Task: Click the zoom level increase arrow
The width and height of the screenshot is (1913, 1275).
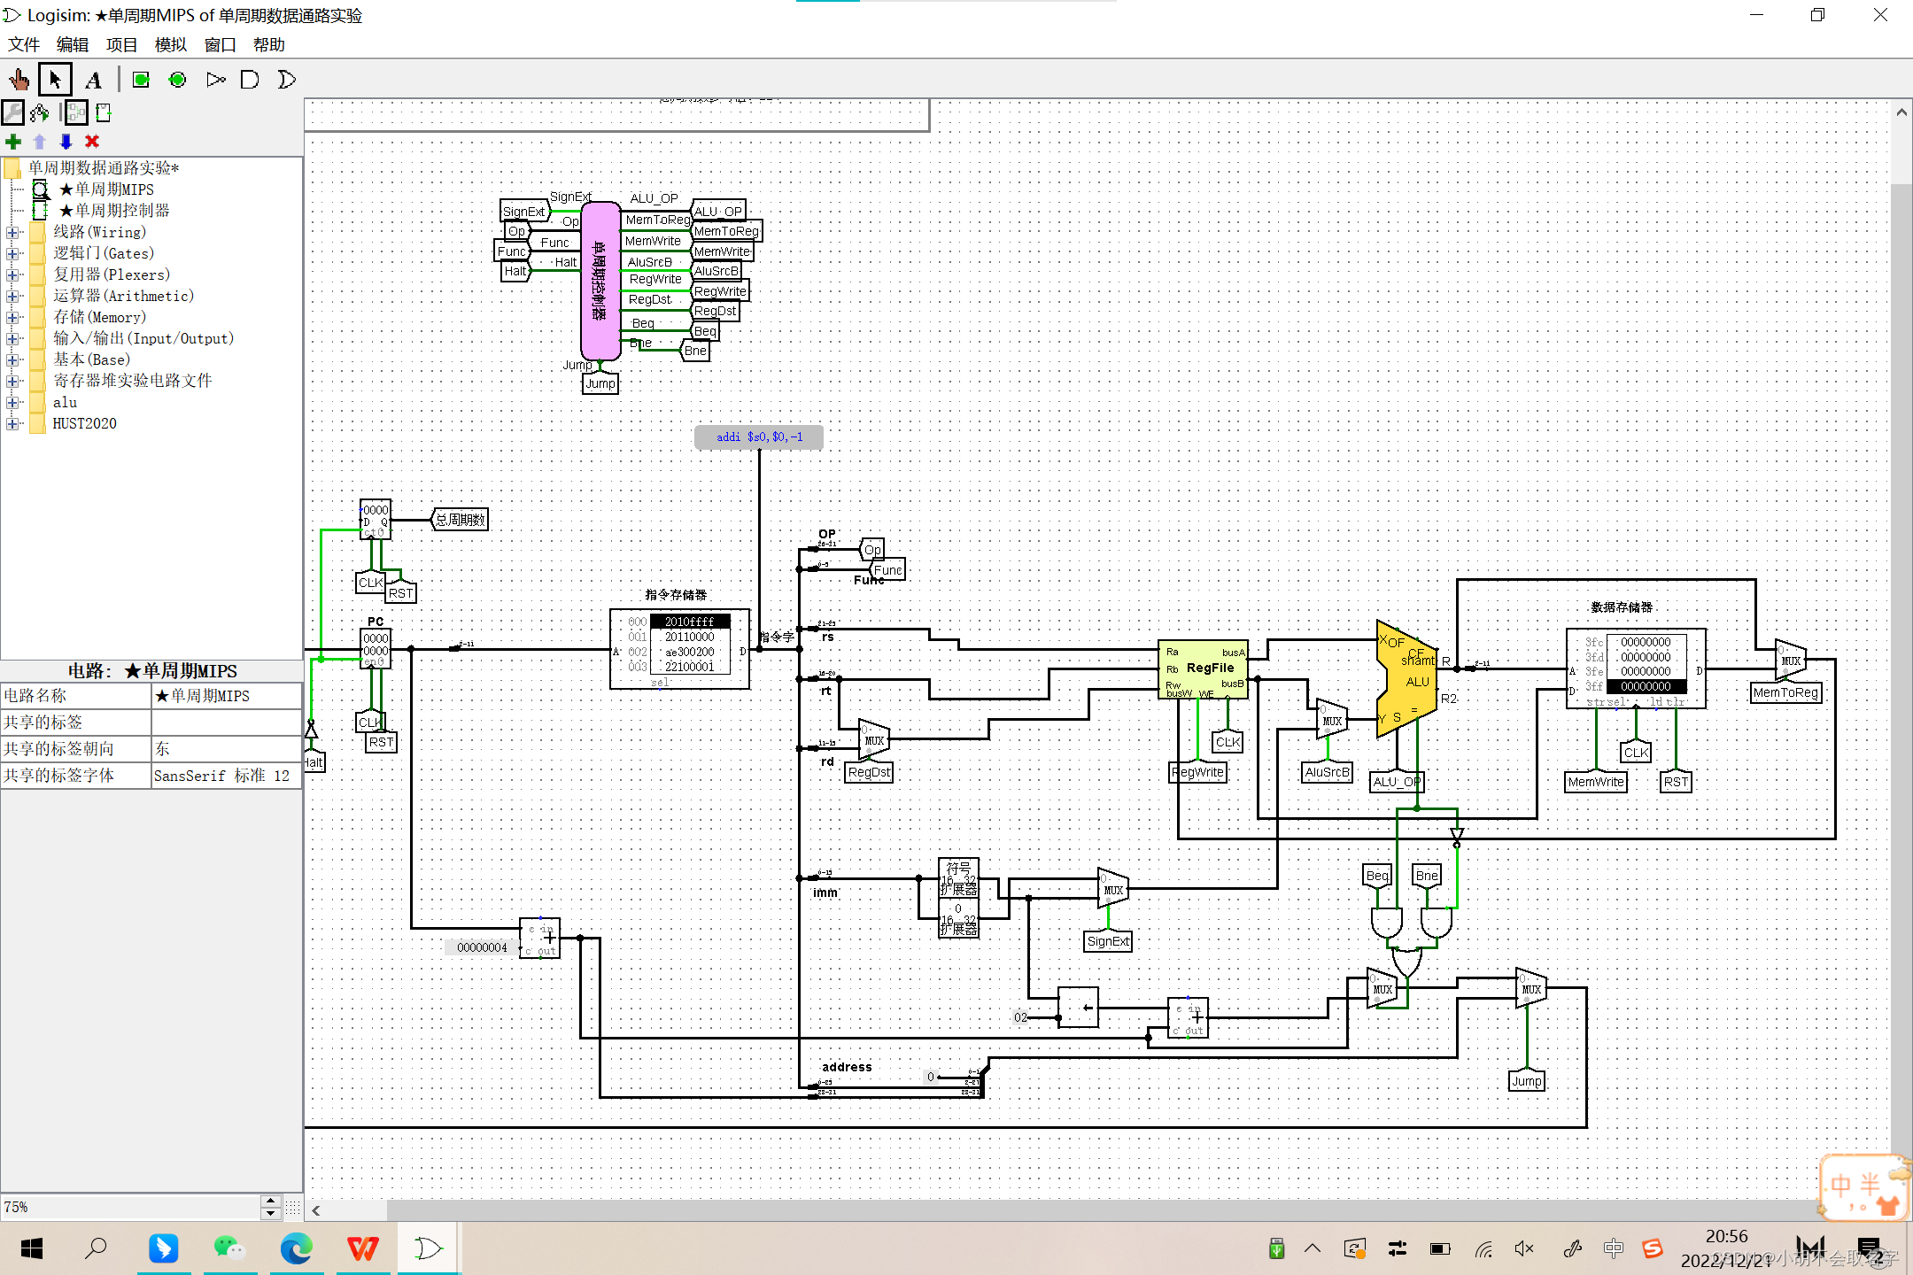Action: click(271, 1201)
